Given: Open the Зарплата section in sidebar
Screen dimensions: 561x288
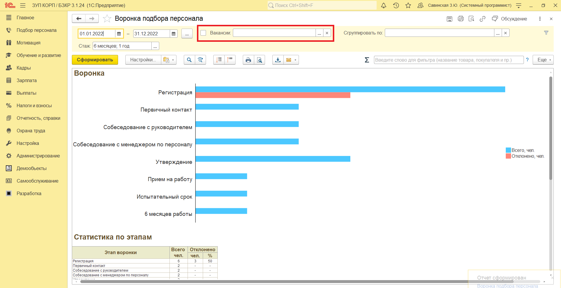Looking at the screenshot, I should tap(27, 80).
